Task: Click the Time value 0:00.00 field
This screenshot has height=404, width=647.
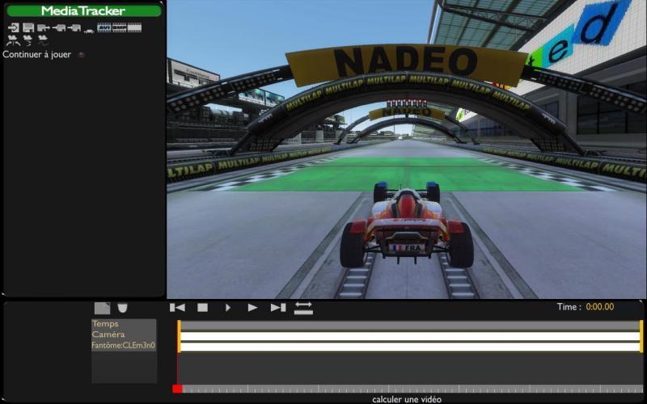Action: click(x=599, y=307)
